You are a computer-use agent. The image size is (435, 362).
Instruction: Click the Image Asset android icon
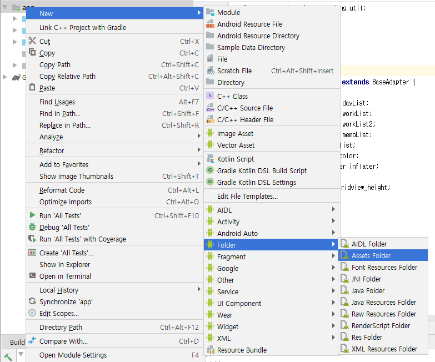(x=210, y=133)
